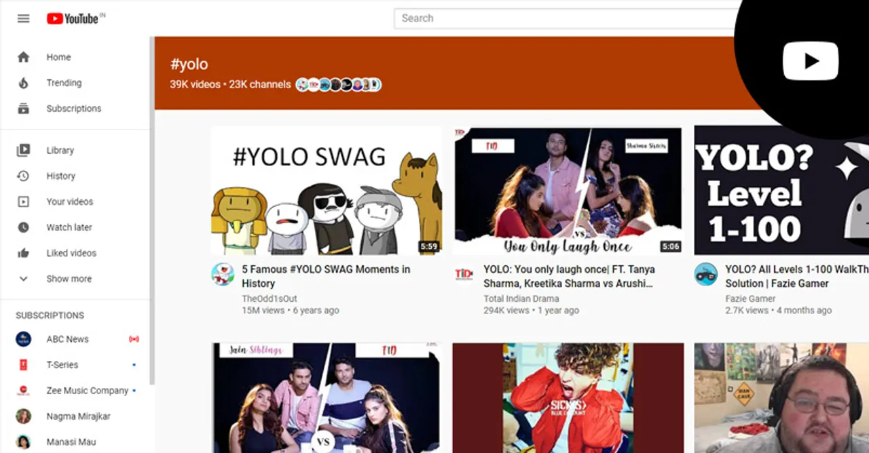Click the Your videos icon
Image resolution: width=869 pixels, height=453 pixels.
23,201
